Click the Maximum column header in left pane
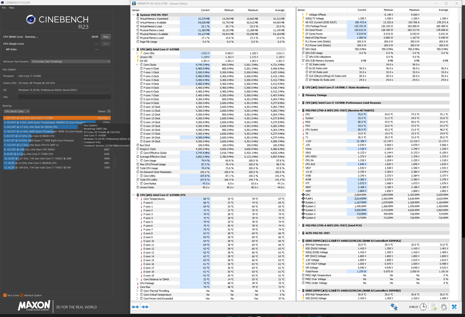This screenshot has height=317, width=465. tap(253, 10)
